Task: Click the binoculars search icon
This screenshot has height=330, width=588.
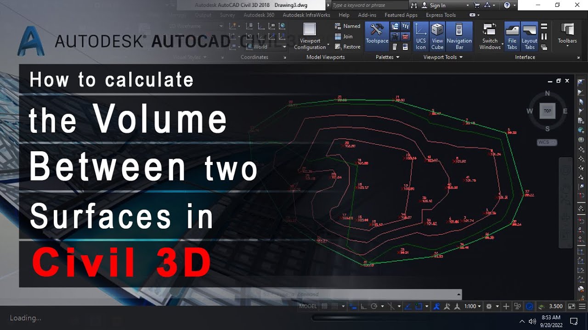Action: coord(414,5)
